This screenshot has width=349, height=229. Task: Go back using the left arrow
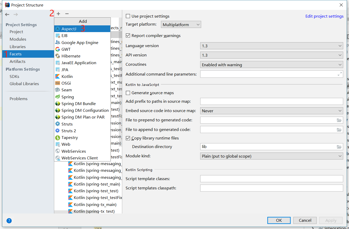point(7,14)
